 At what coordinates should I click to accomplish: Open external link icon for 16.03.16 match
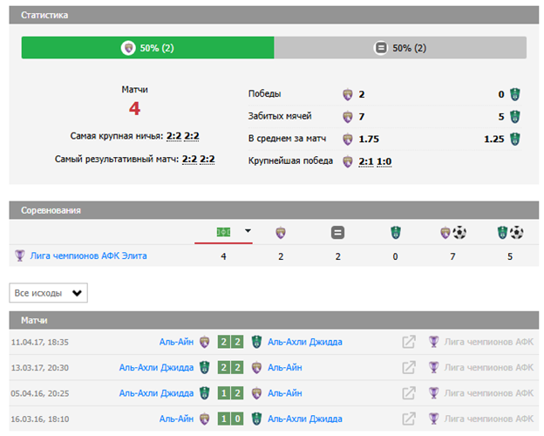pos(408,419)
